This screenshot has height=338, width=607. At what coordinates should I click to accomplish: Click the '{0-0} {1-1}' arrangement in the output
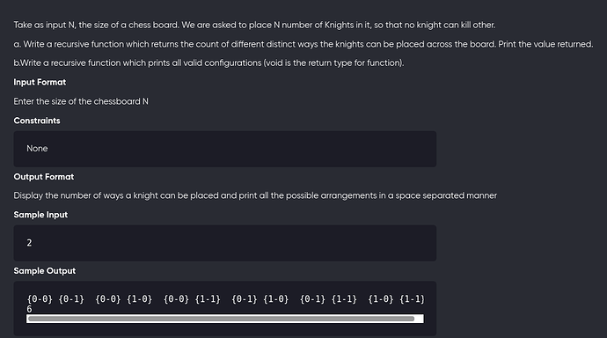192,299
